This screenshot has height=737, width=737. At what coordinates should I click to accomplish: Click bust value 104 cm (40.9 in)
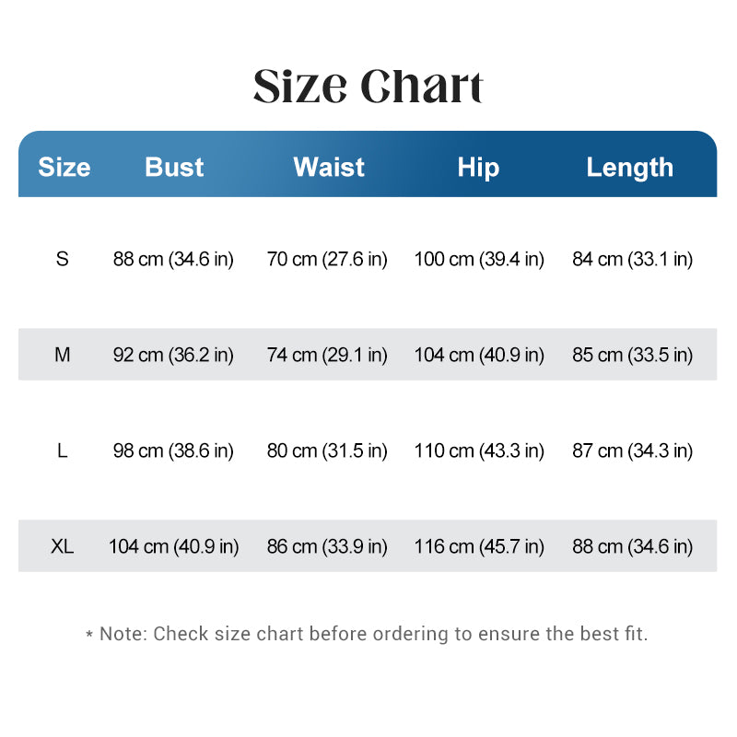pyautogui.click(x=173, y=547)
